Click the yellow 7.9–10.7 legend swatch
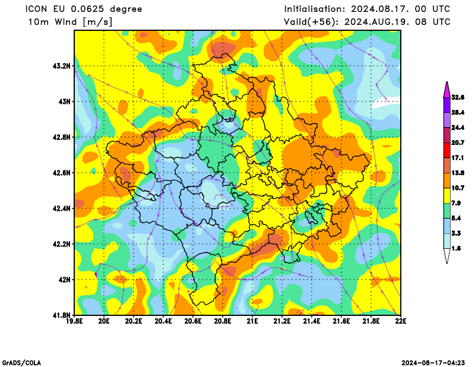The height and width of the screenshot is (367, 475). pos(446,196)
